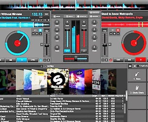The width and height of the screenshot is (148, 122).
Task: Pause the right deck
Action: pos(129,60)
